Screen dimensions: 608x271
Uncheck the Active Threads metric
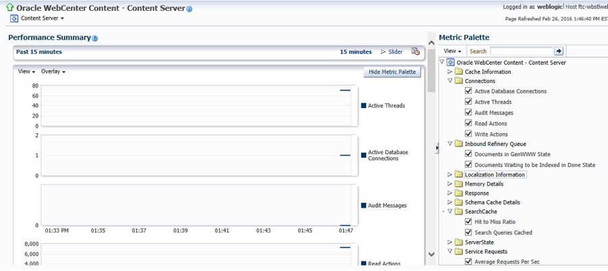pos(468,102)
